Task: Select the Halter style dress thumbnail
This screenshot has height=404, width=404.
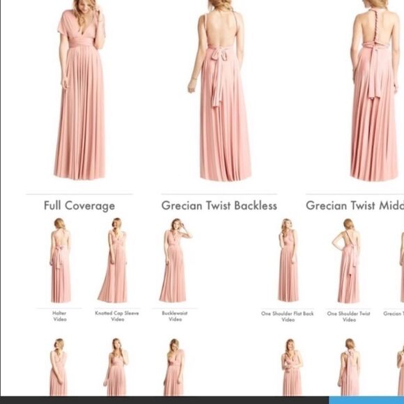Action: click(61, 261)
